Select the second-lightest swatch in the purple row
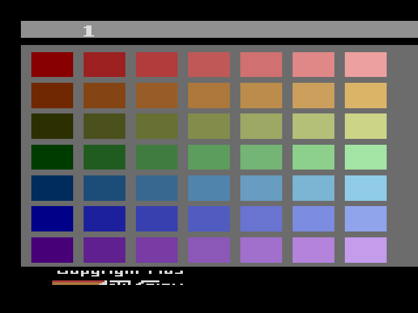The height and width of the screenshot is (313, 418). [313, 250]
